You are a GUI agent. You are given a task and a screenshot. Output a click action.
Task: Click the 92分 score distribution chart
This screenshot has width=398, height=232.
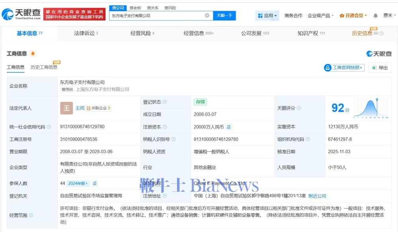click(371, 108)
